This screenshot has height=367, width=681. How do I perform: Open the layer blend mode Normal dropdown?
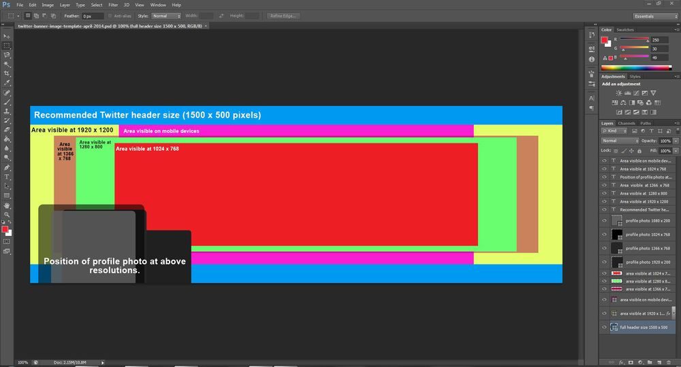tap(620, 141)
